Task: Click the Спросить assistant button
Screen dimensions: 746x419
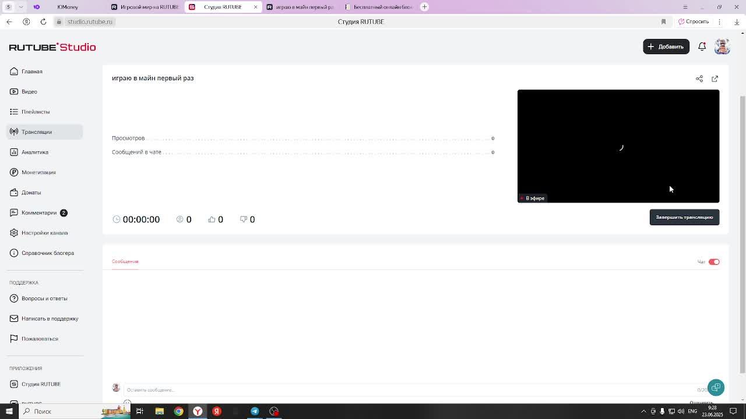Action: tap(694, 22)
